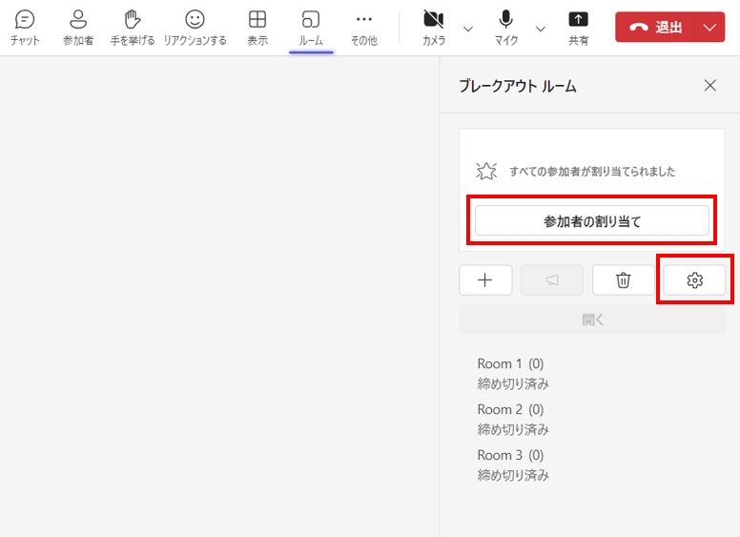
Task: Mute the マイク
Action: pyautogui.click(x=506, y=29)
